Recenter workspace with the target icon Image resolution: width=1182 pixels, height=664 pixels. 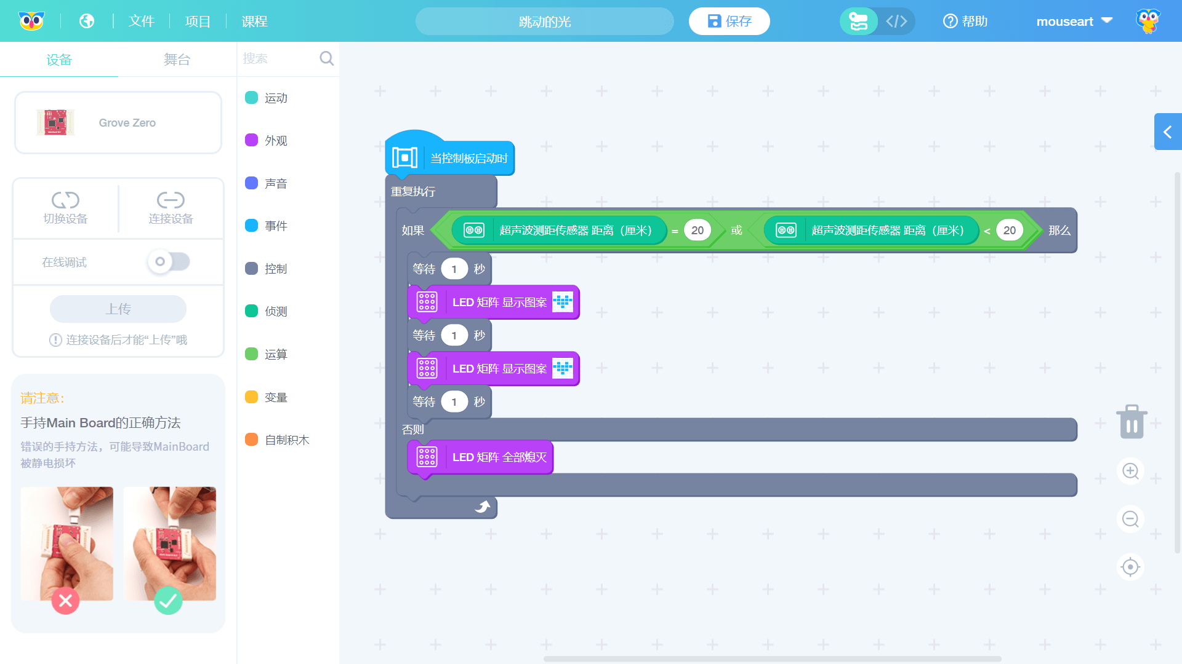coord(1130,567)
